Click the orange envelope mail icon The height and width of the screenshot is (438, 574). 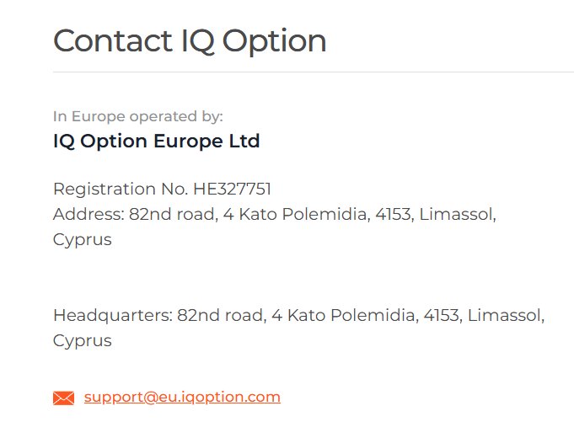tap(63, 398)
